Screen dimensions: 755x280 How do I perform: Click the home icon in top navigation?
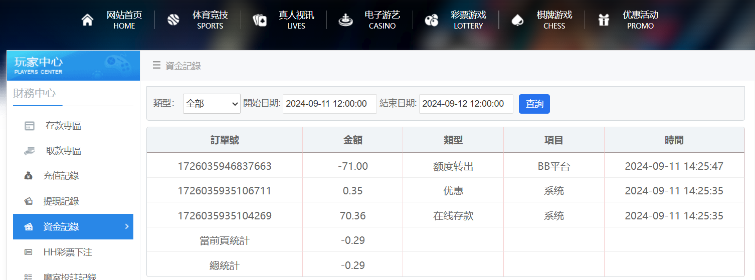click(87, 20)
